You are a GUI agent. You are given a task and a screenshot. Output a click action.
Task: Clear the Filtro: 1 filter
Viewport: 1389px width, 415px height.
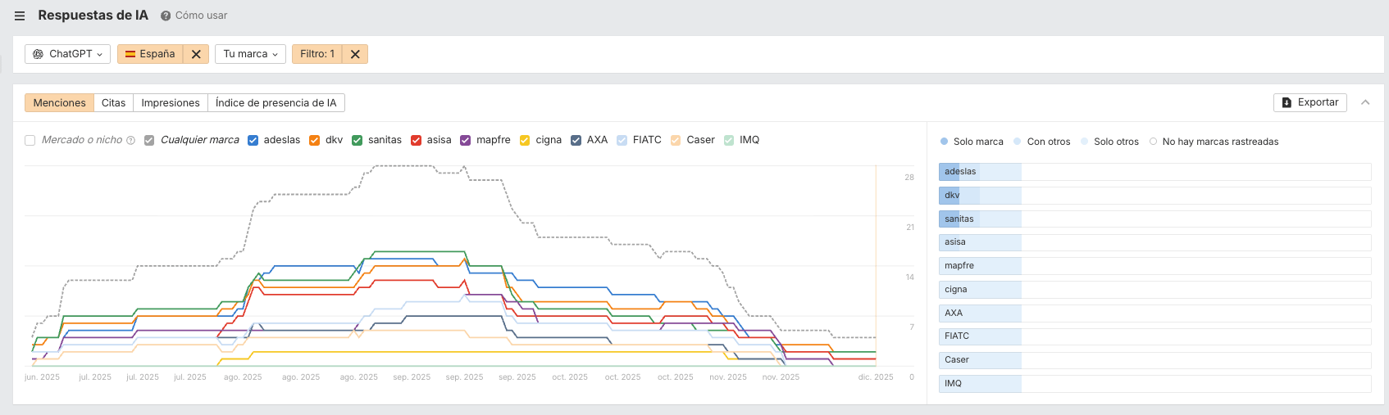pyautogui.click(x=355, y=54)
